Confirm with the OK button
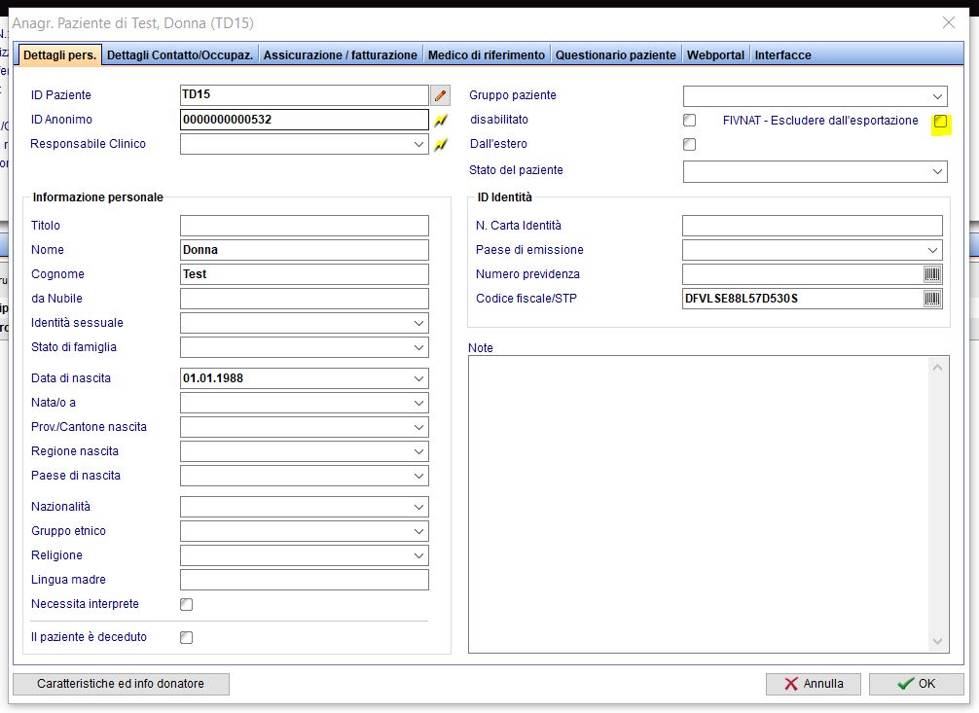 [x=916, y=684]
